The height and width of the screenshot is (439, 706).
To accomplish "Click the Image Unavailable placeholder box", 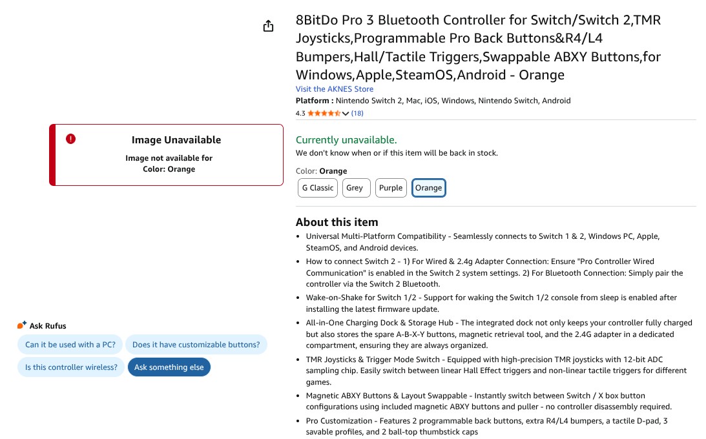I will [166, 155].
